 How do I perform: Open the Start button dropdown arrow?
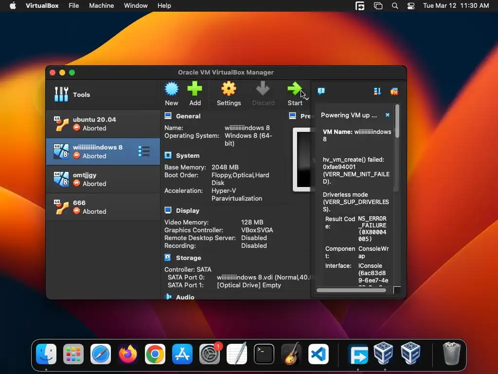307,98
